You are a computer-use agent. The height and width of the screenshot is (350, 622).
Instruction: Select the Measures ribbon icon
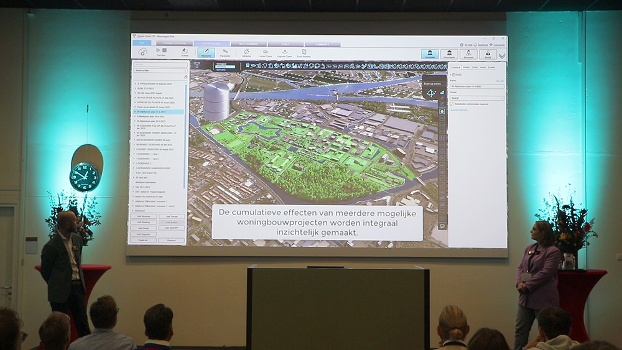pos(206,52)
